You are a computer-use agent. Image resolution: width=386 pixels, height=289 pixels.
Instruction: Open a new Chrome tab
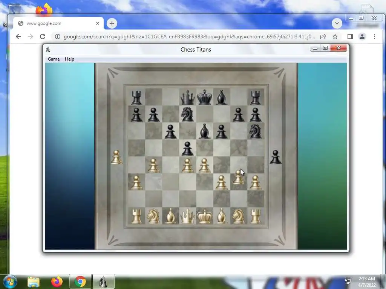[x=112, y=23]
